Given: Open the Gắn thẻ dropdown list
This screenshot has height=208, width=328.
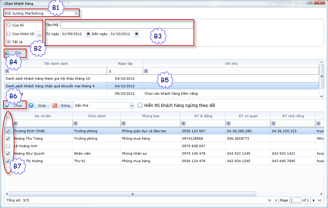Looking at the screenshot, I should pyautogui.click(x=132, y=106).
